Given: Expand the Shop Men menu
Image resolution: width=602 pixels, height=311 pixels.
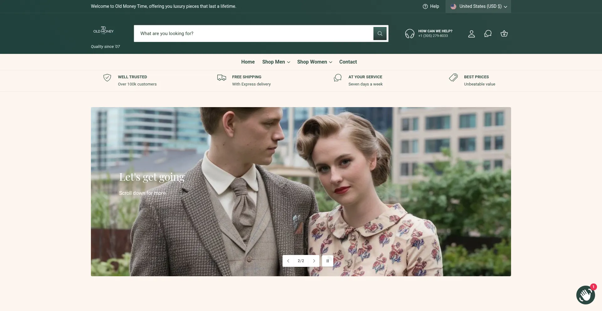Looking at the screenshot, I should (x=276, y=62).
